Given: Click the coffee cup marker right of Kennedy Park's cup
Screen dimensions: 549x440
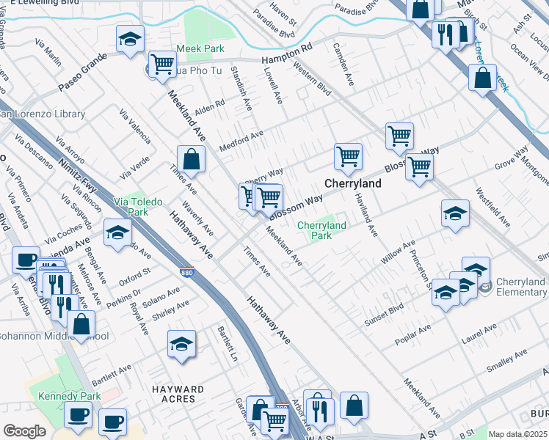Looking at the screenshot, I should pos(112,422).
